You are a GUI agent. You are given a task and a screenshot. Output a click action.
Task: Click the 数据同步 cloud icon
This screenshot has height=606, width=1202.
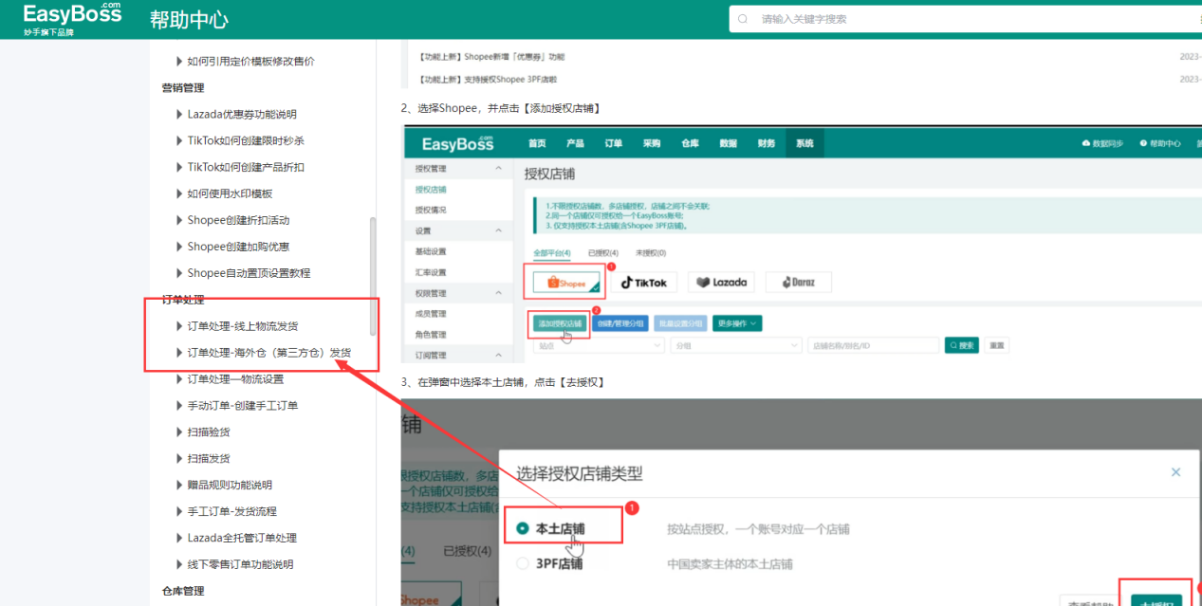point(1085,143)
